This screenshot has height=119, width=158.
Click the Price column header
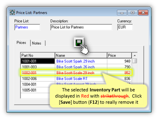point(119,55)
